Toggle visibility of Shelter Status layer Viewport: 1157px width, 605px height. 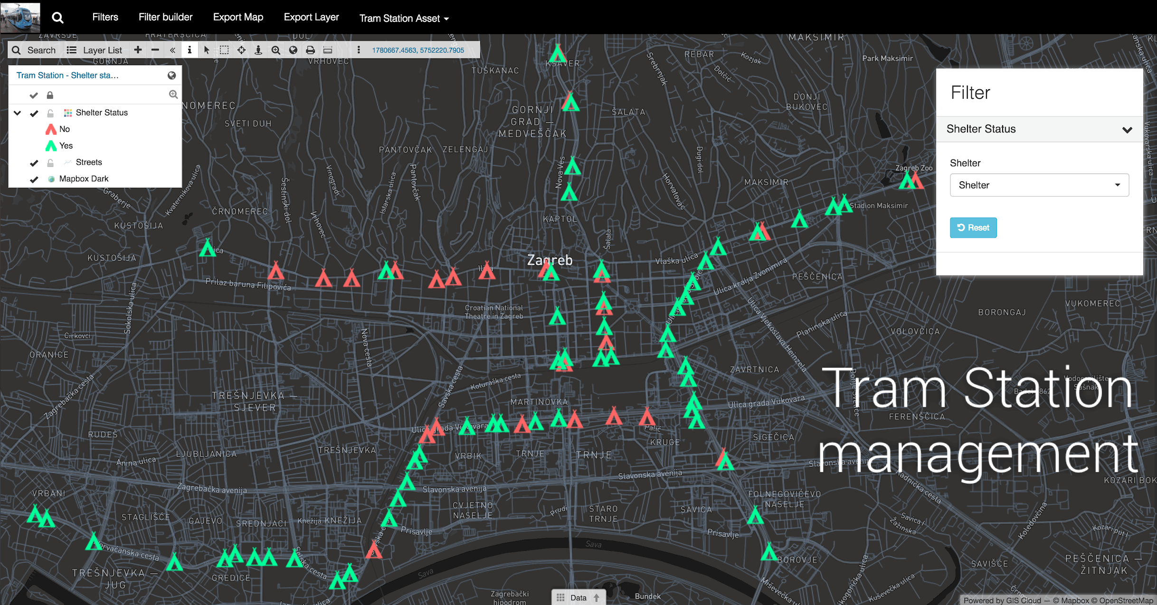(x=34, y=113)
